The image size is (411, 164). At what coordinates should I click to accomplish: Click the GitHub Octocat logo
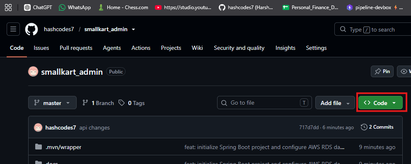[31, 29]
